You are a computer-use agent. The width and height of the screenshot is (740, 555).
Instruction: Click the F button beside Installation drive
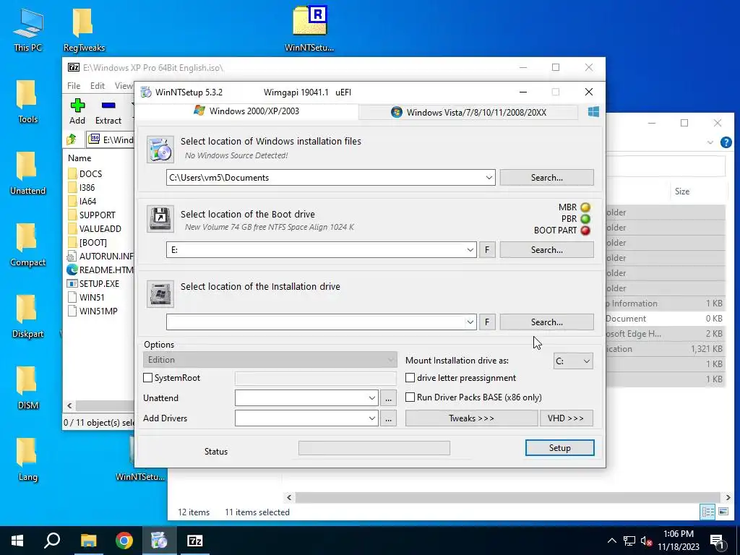(487, 322)
